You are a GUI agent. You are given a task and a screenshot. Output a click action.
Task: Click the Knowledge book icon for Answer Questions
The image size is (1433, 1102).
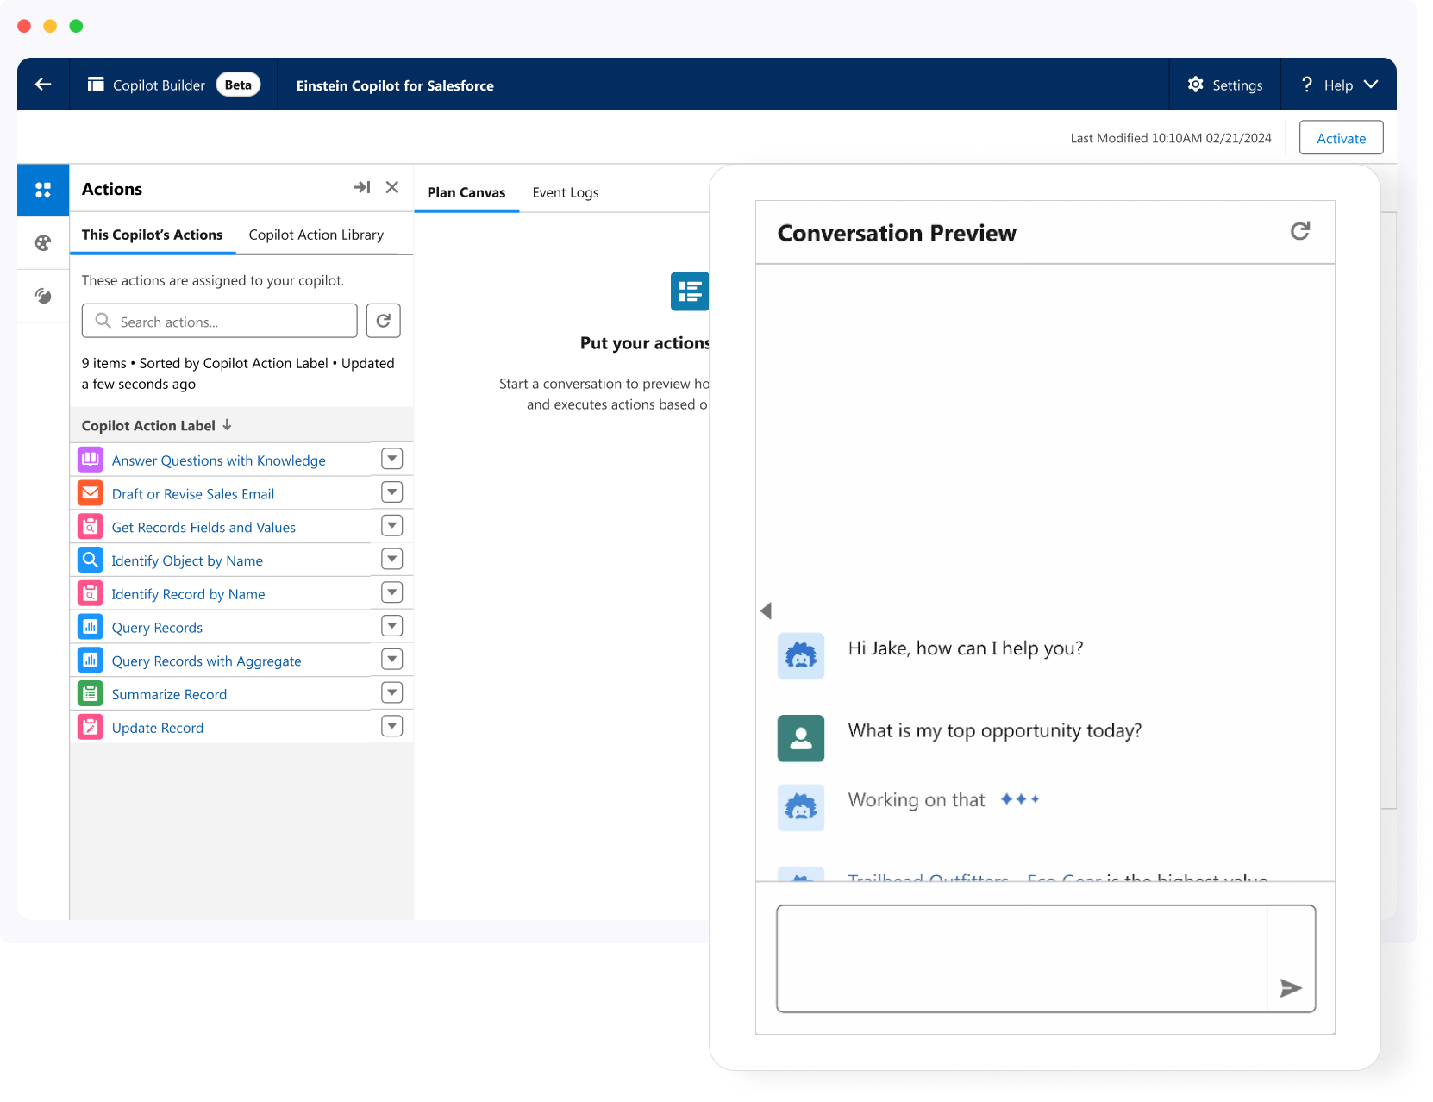90,459
